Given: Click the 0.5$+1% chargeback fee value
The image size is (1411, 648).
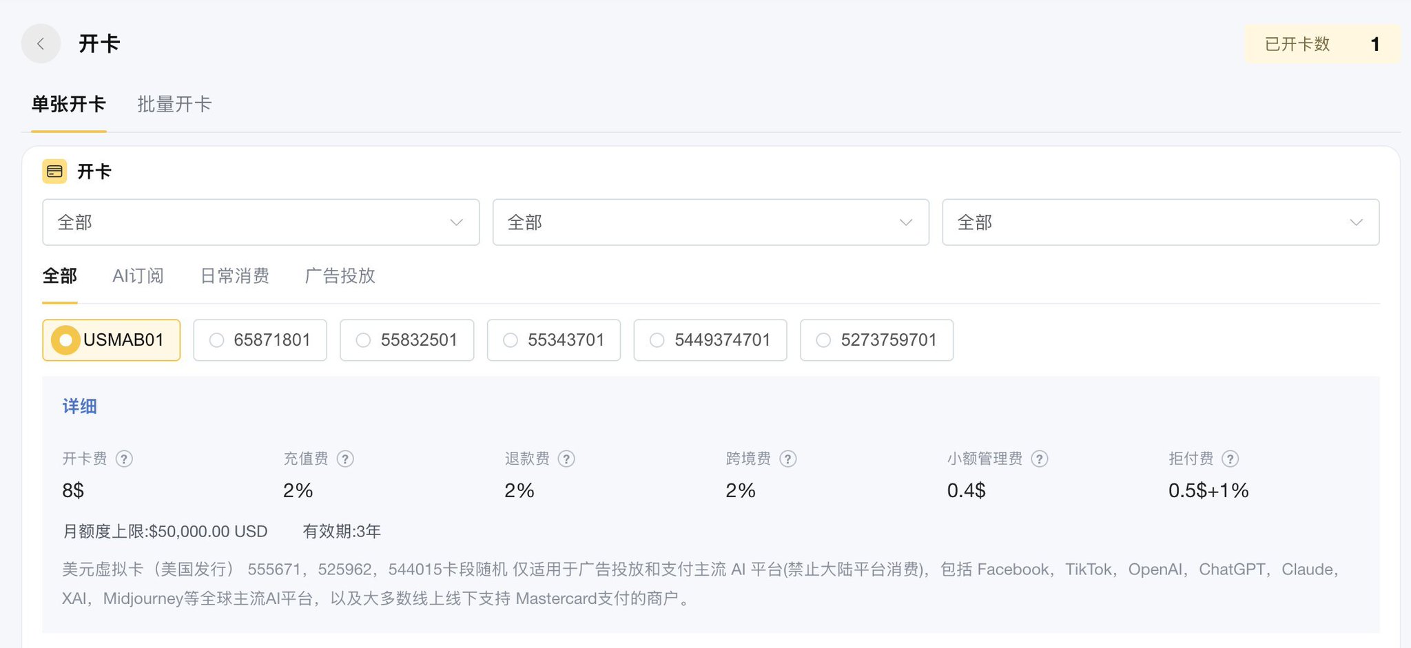Looking at the screenshot, I should tap(1208, 490).
